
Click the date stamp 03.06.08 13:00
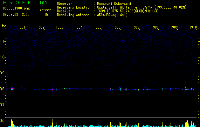[x=16, y=15]
